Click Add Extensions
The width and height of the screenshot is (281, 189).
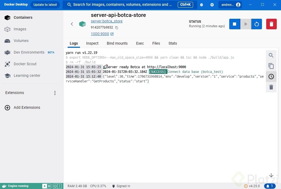point(22,107)
